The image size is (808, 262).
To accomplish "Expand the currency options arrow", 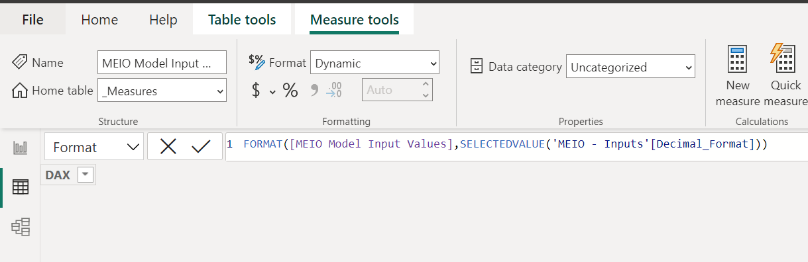I will [x=272, y=92].
